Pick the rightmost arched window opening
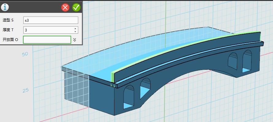 pyautogui.click(x=247, y=61)
